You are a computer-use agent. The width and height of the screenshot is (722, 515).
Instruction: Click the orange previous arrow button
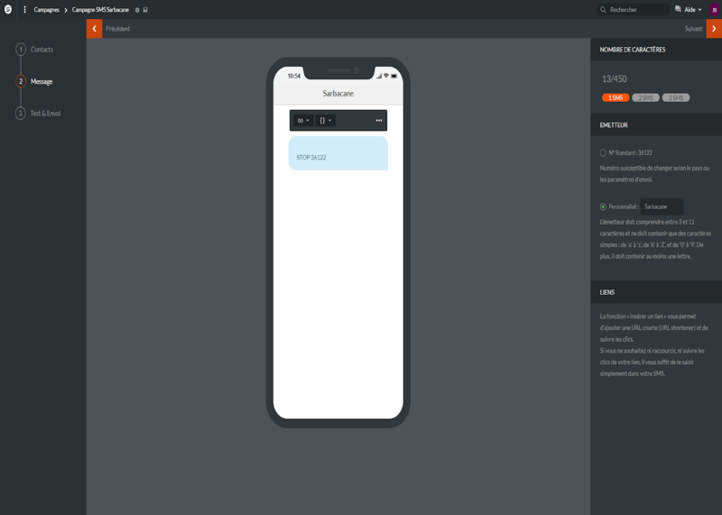point(94,29)
